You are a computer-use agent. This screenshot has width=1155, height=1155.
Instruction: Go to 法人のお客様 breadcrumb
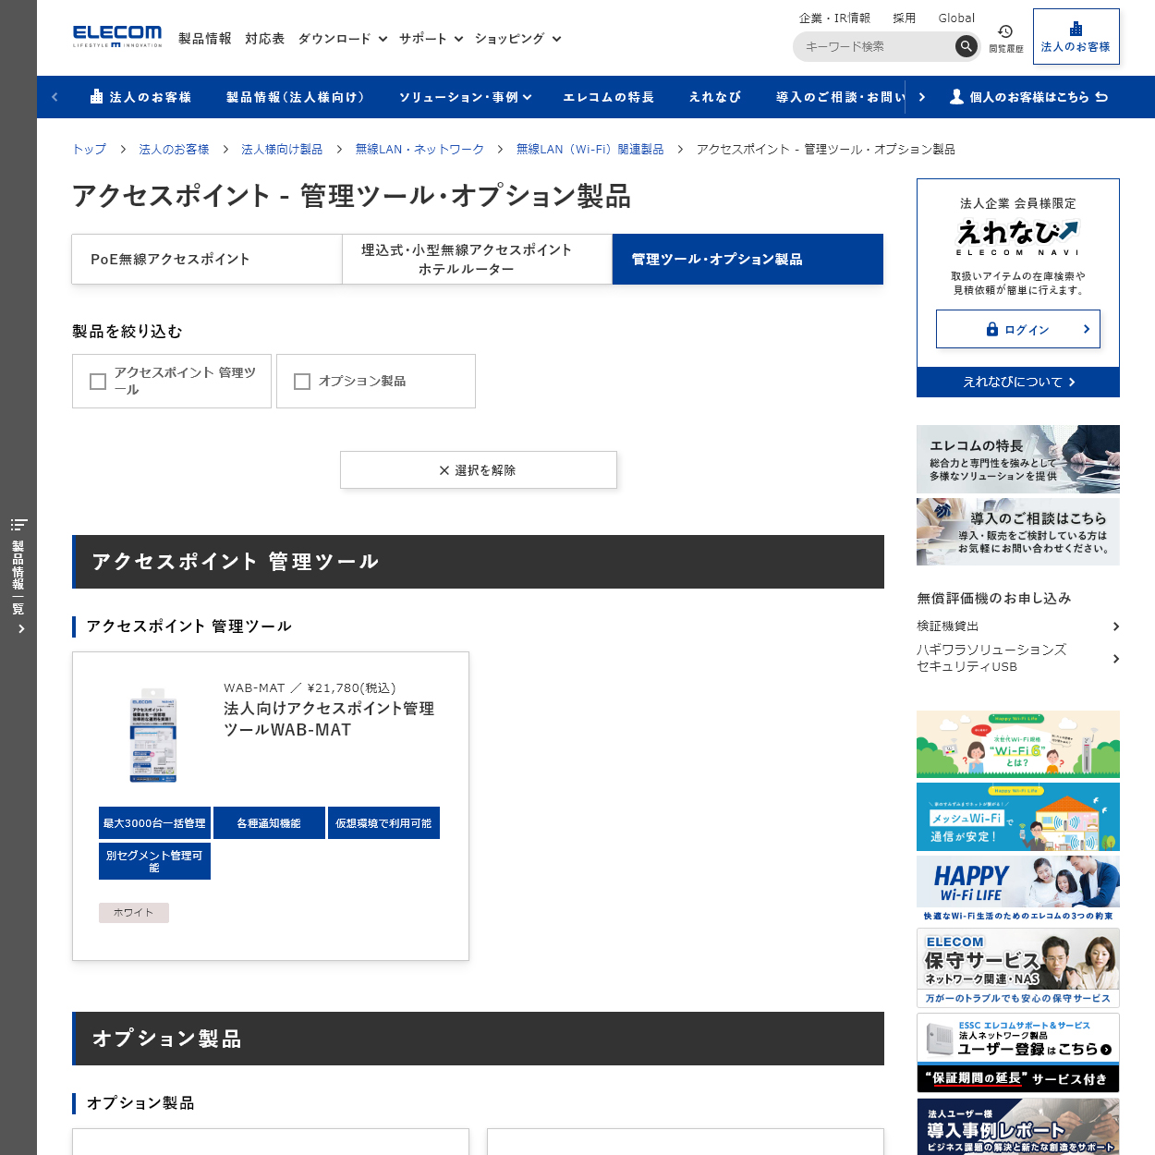[x=174, y=149]
